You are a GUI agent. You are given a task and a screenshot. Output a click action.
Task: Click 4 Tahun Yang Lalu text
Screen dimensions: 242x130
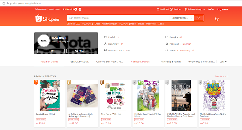(x=186, y=51)
